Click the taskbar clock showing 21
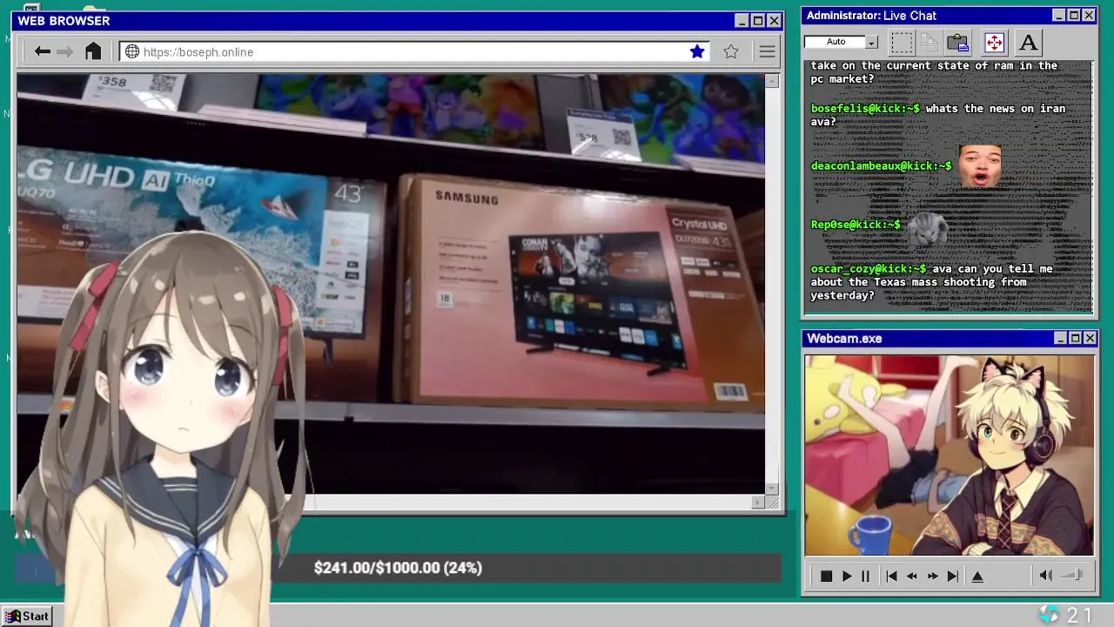 point(1080,616)
